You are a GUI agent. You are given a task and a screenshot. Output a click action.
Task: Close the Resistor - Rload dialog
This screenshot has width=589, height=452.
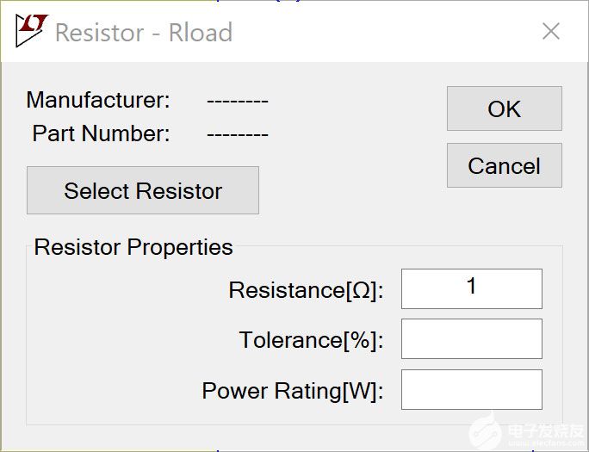pyautogui.click(x=551, y=32)
